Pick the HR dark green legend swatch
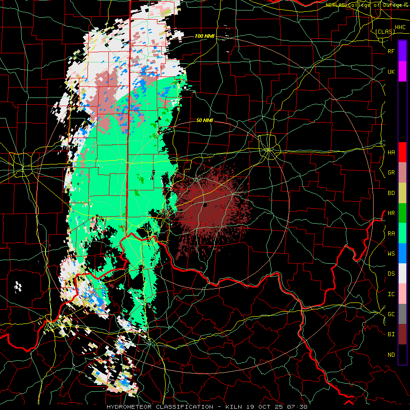Viewport: 410px width, 410px height. pyautogui.click(x=402, y=213)
